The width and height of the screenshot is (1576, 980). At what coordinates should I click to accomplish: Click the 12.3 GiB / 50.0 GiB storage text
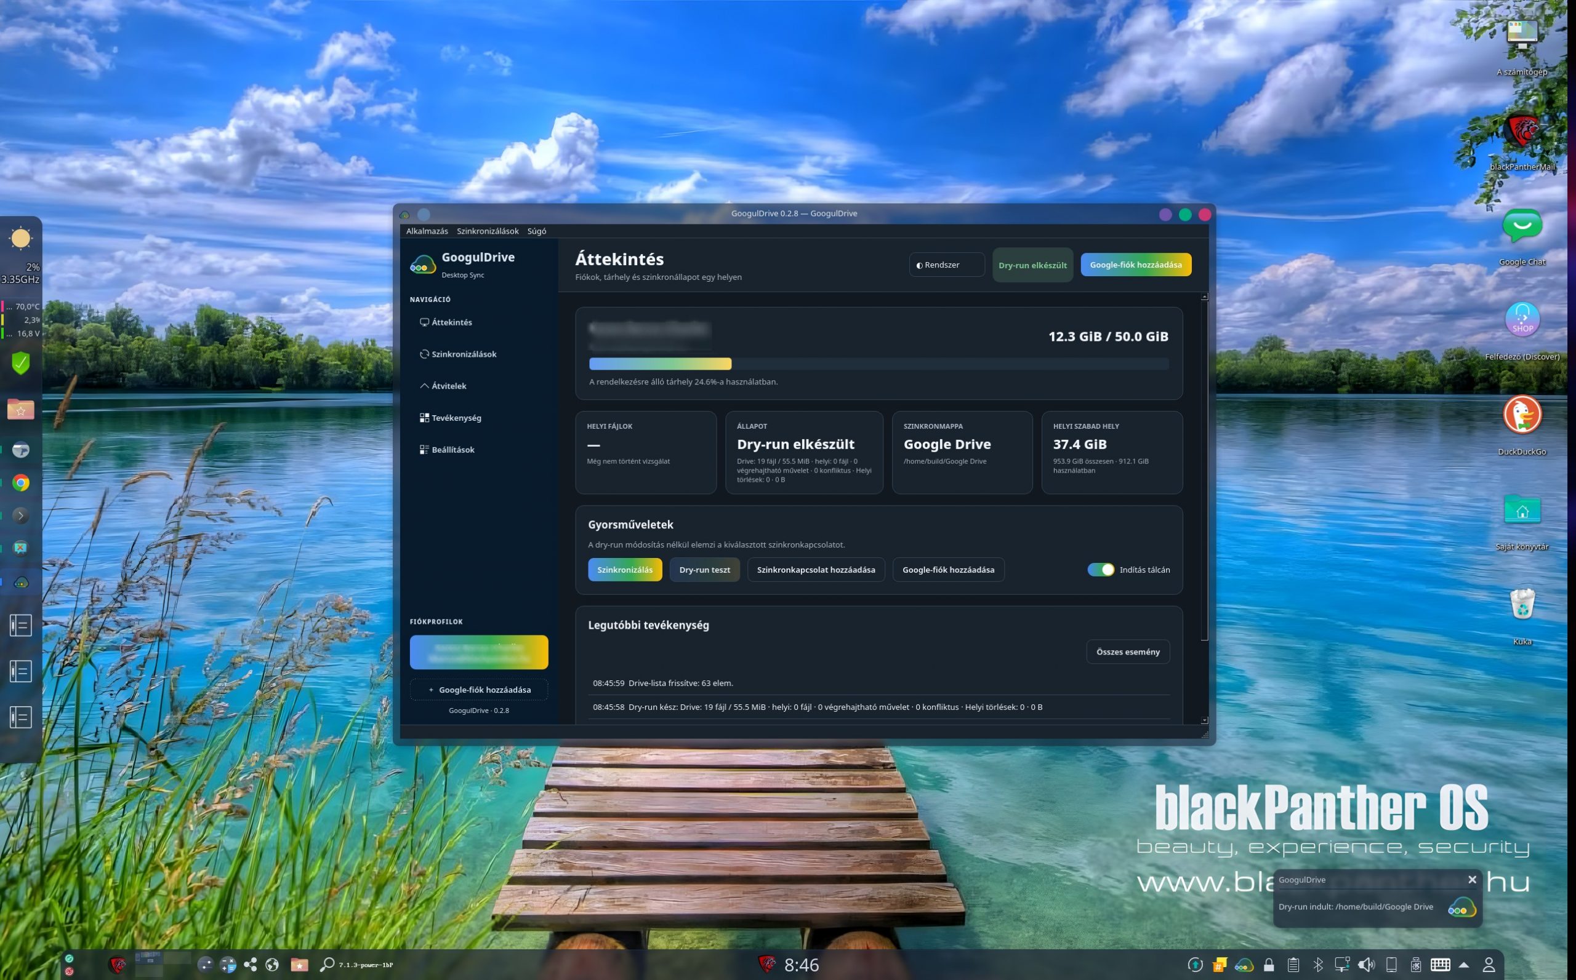coord(1108,337)
